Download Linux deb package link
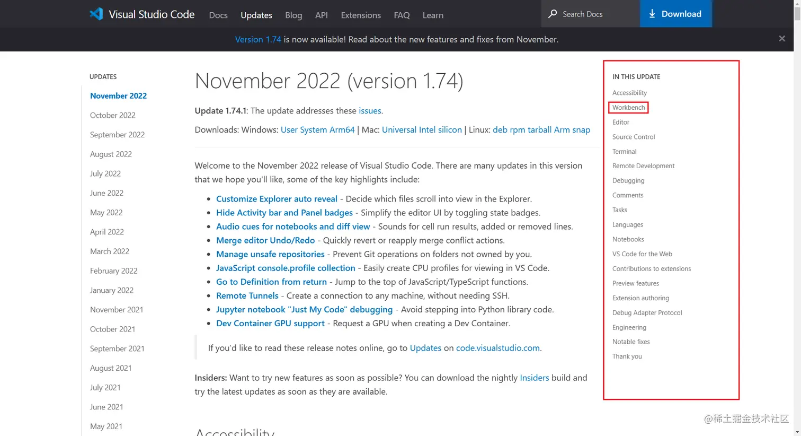Image resolution: width=801 pixels, height=436 pixels. coord(500,130)
